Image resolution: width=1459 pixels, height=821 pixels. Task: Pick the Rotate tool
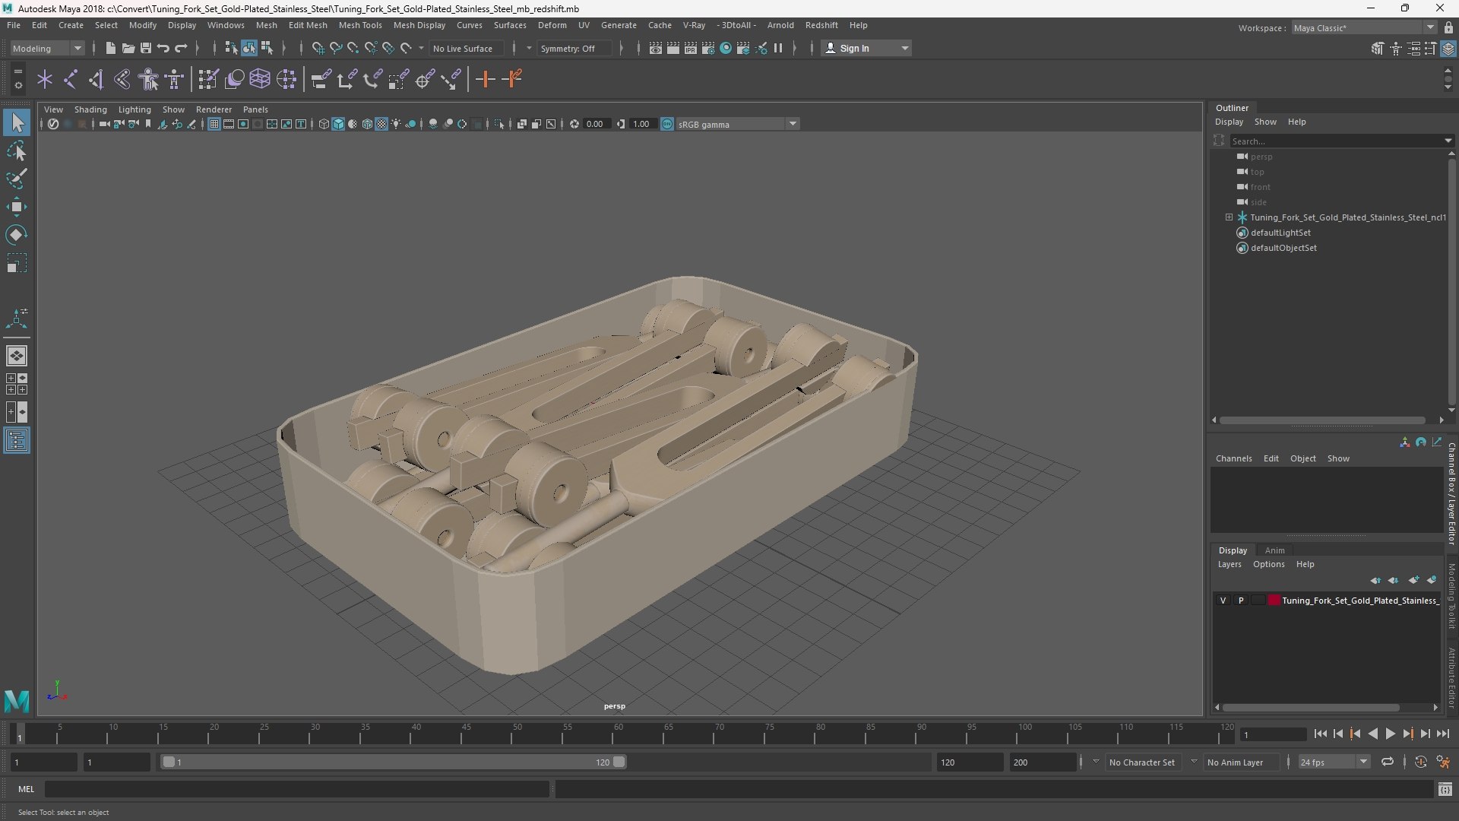click(17, 235)
